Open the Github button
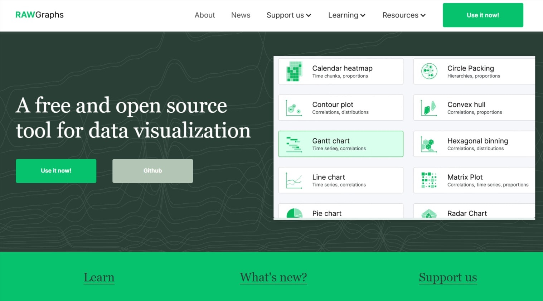This screenshot has width=543, height=301. pos(153,171)
